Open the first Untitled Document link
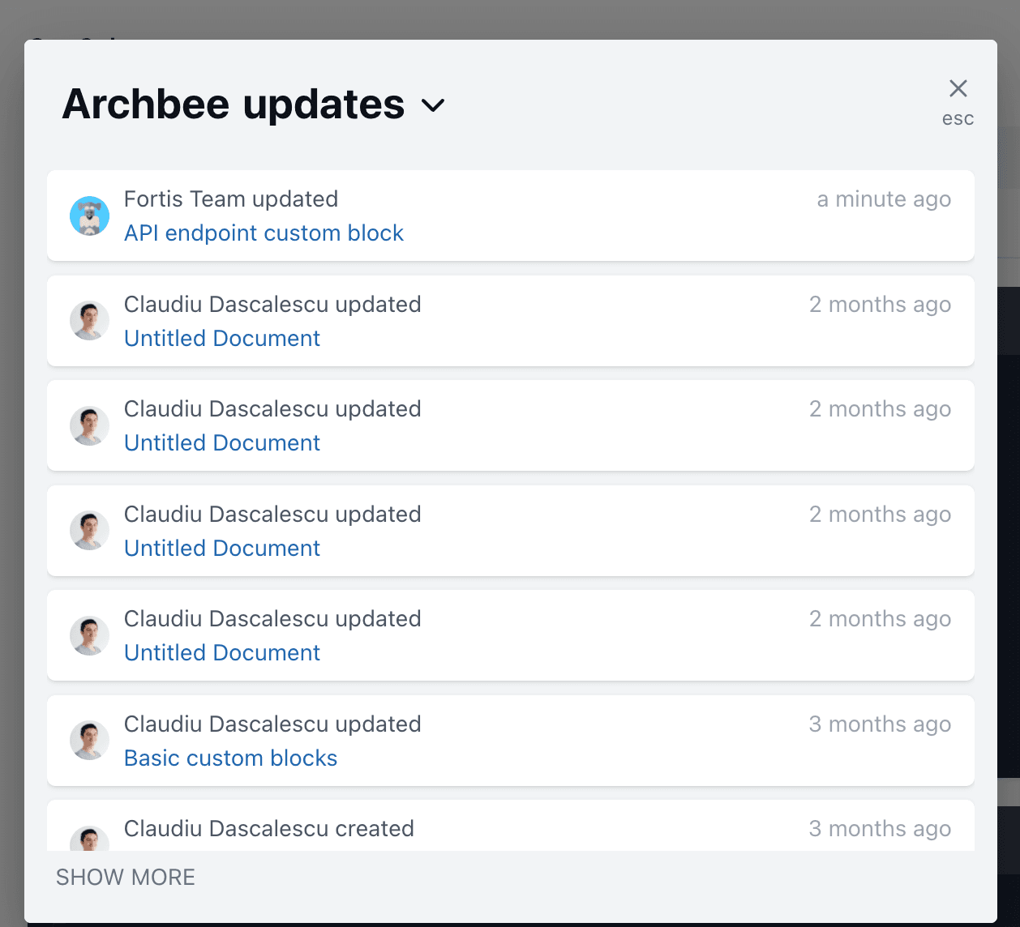The height and width of the screenshot is (927, 1020). (x=222, y=339)
